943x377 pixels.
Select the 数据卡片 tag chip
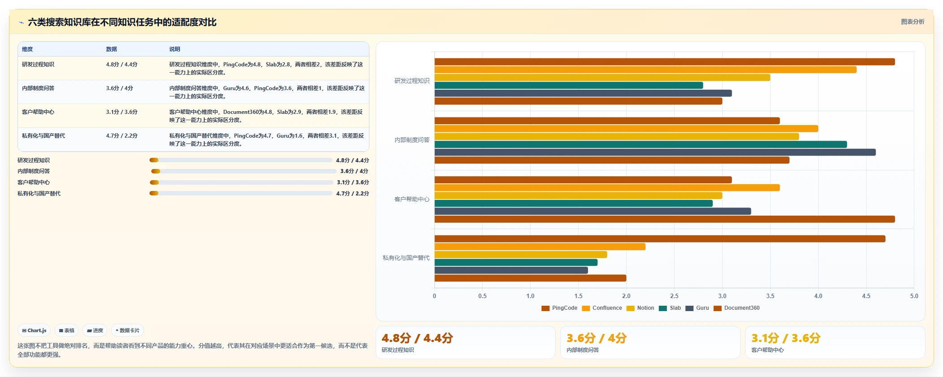(x=127, y=330)
